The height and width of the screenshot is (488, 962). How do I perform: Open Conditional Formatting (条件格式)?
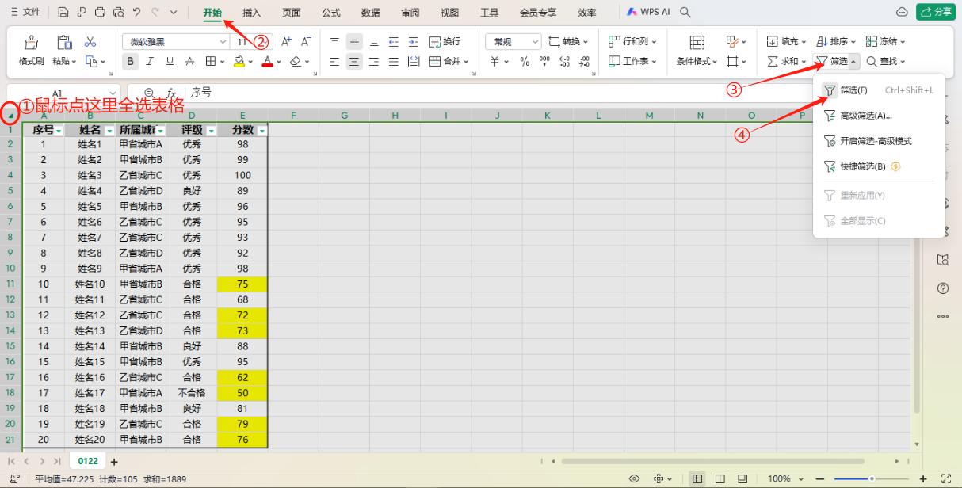pos(697,51)
